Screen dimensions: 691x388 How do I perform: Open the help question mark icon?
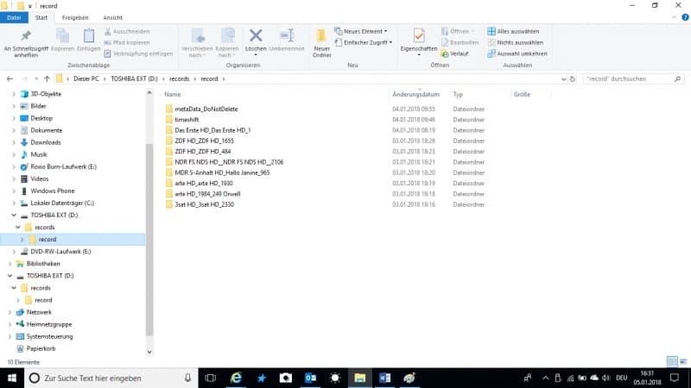point(685,17)
